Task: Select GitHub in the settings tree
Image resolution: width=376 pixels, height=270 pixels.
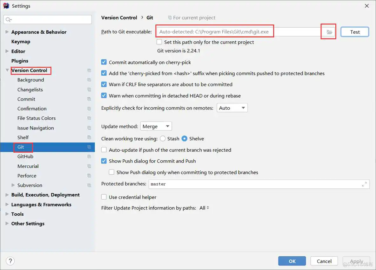Action: coord(25,156)
